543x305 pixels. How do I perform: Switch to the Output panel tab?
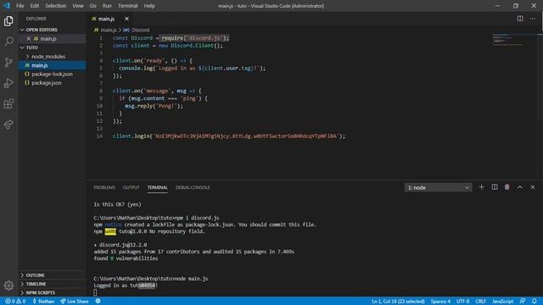click(x=131, y=187)
